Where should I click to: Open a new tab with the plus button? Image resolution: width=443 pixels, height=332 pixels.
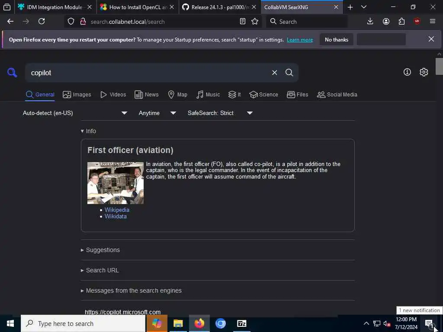pos(350,7)
